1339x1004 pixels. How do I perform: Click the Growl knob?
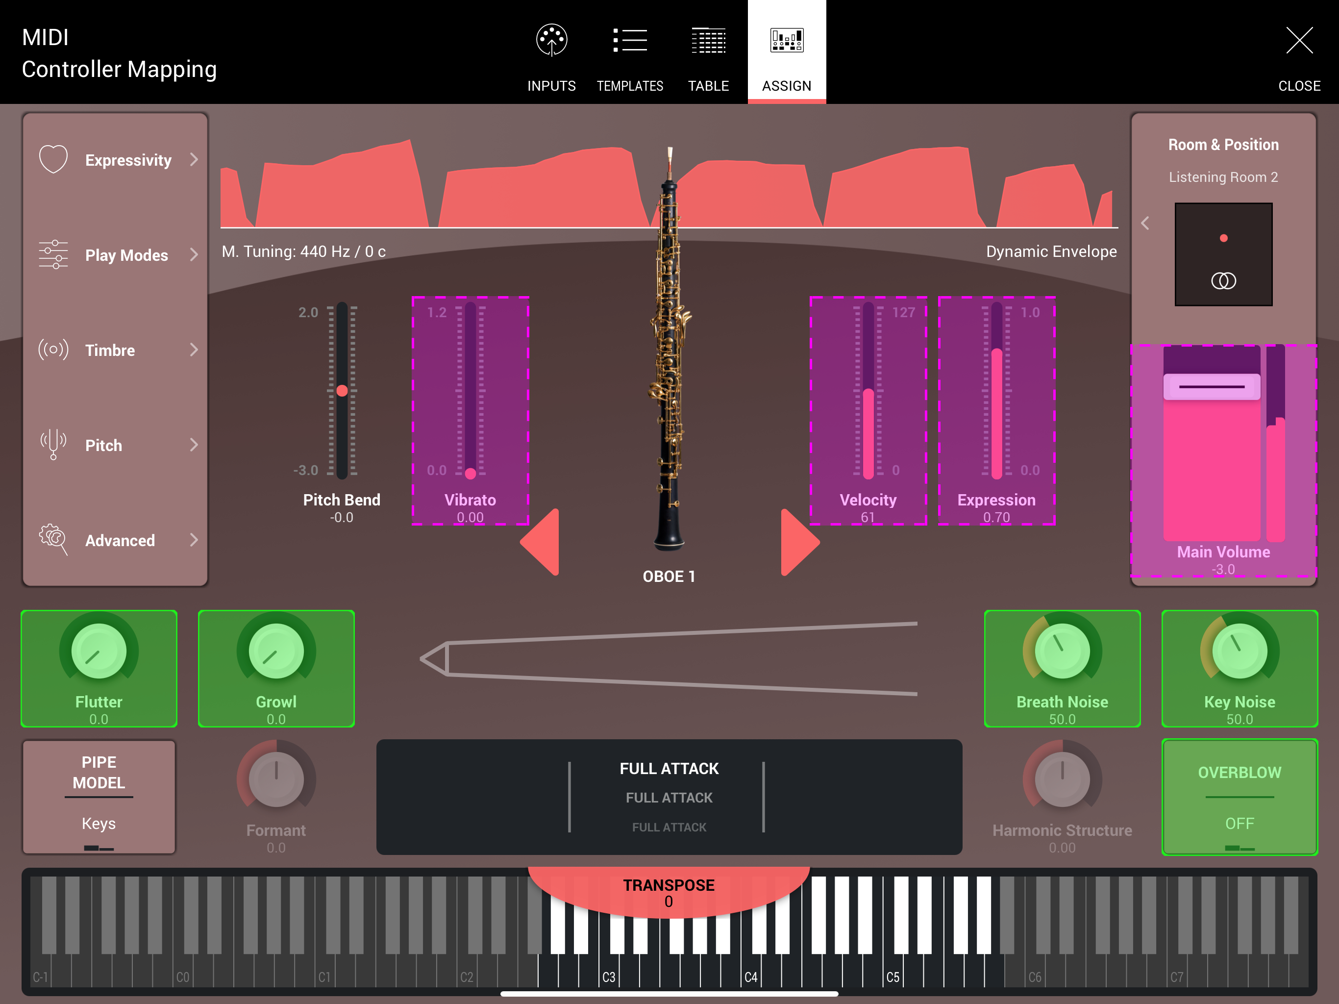(x=276, y=651)
